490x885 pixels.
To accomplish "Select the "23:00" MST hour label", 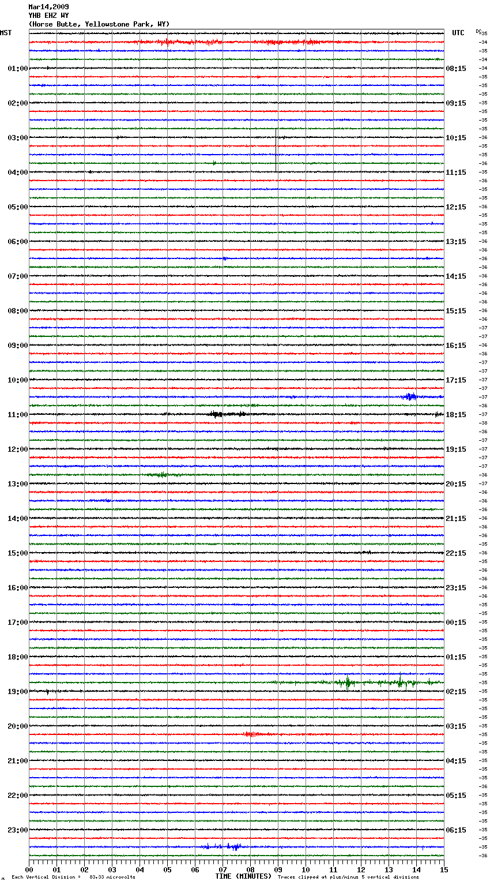I will click(x=18, y=830).
